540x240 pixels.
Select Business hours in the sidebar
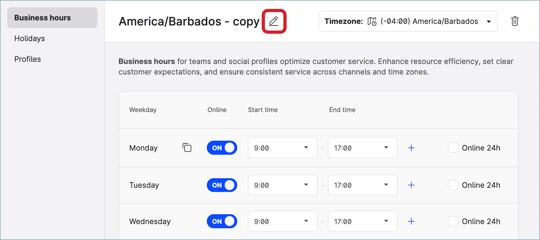(x=43, y=18)
